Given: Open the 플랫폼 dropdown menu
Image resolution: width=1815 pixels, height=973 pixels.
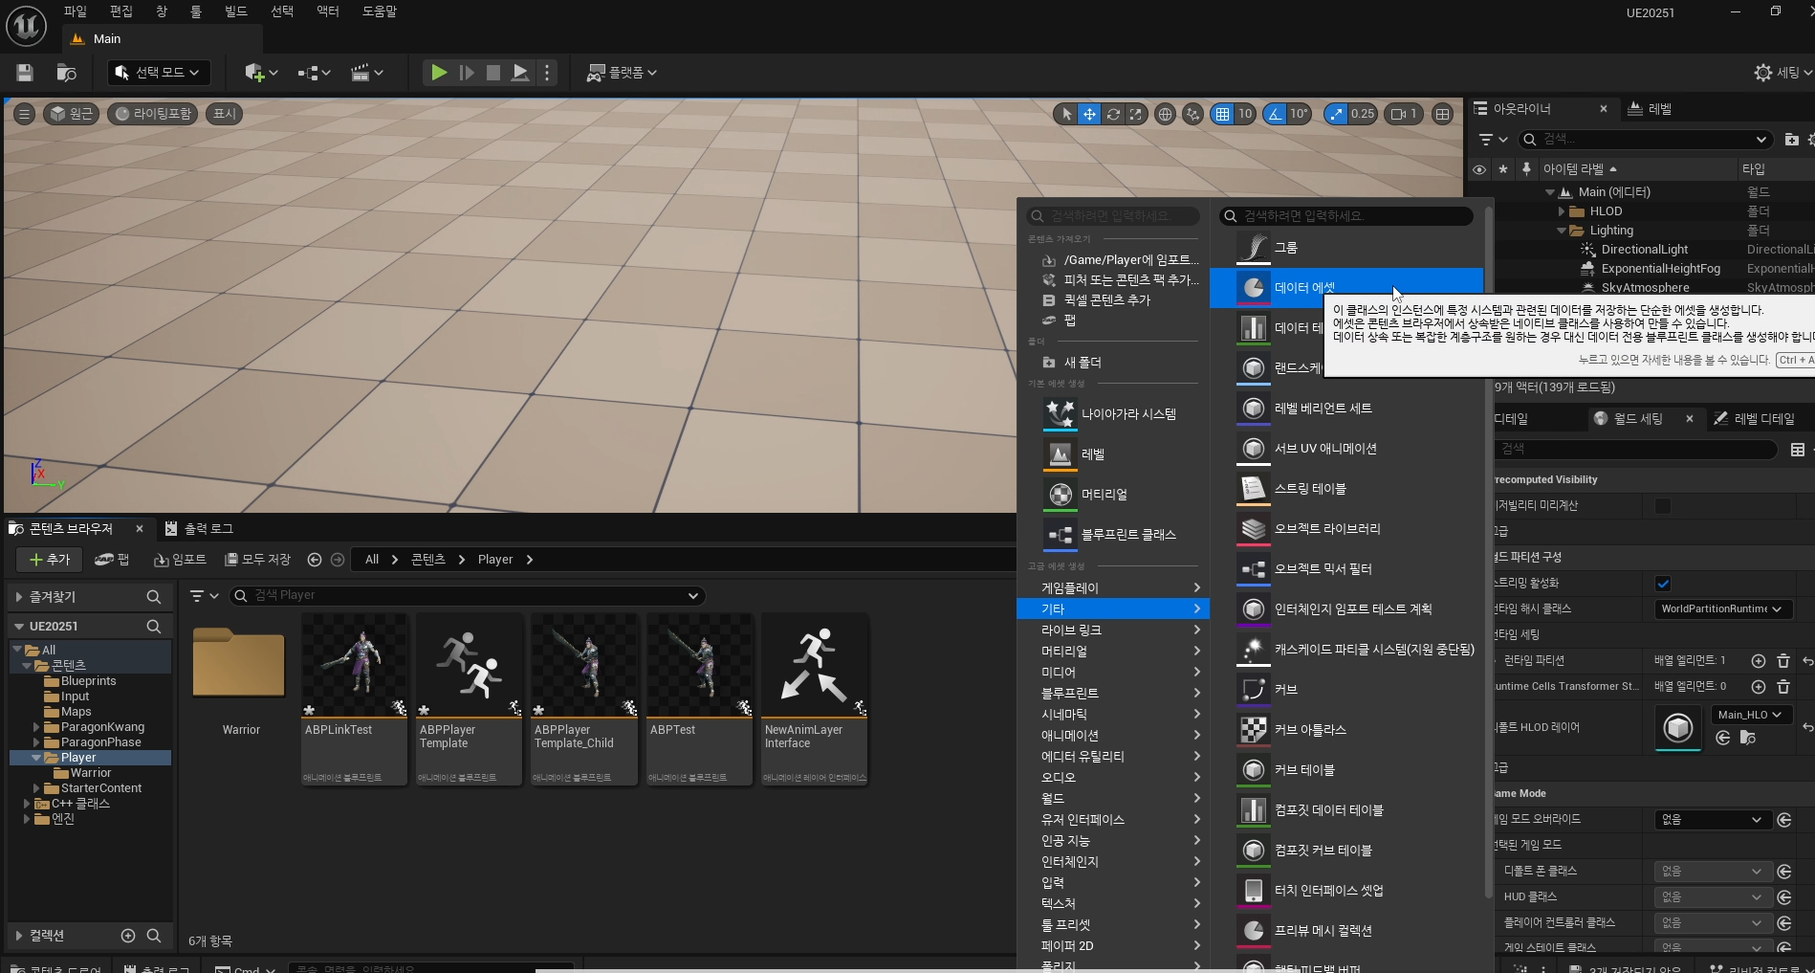Looking at the screenshot, I should tap(622, 73).
